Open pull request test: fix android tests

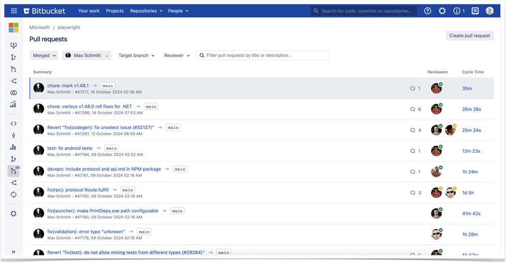coord(70,148)
